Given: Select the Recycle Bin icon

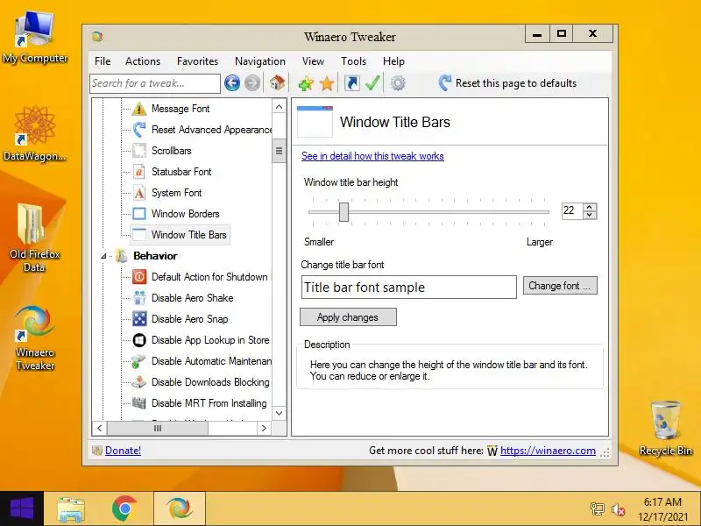Looking at the screenshot, I should point(665,428).
